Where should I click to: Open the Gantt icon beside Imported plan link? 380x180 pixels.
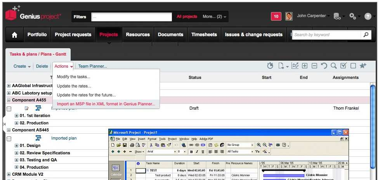pos(38,138)
